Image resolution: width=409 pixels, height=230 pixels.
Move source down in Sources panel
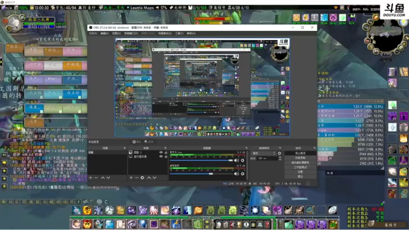(x=154, y=177)
